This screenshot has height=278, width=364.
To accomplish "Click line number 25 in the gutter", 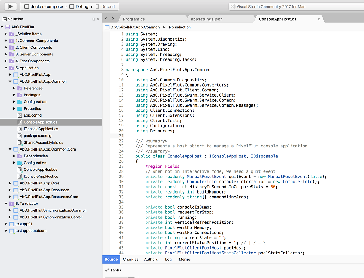I will [121, 156].
